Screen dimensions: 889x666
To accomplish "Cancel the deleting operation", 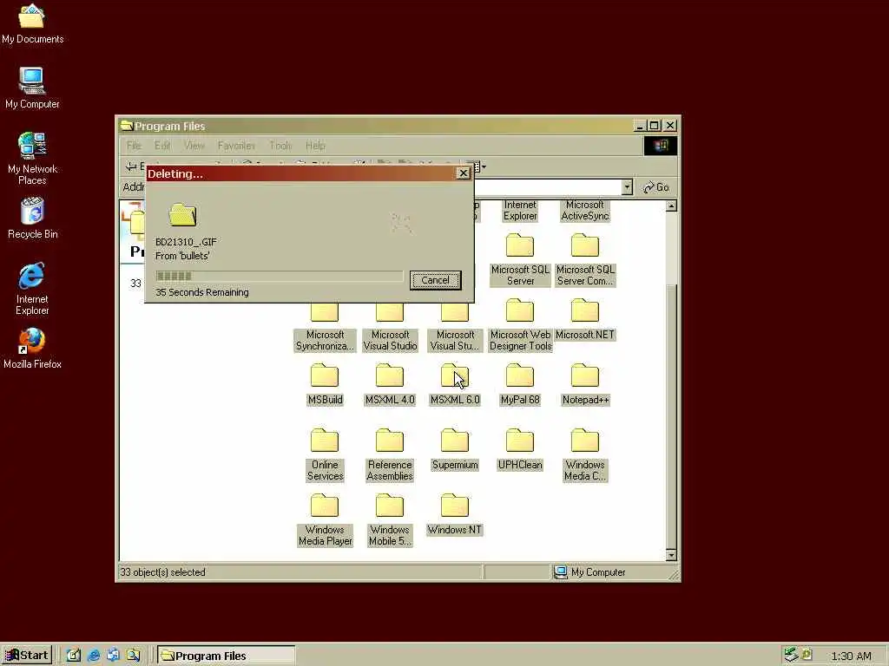I will pos(436,280).
